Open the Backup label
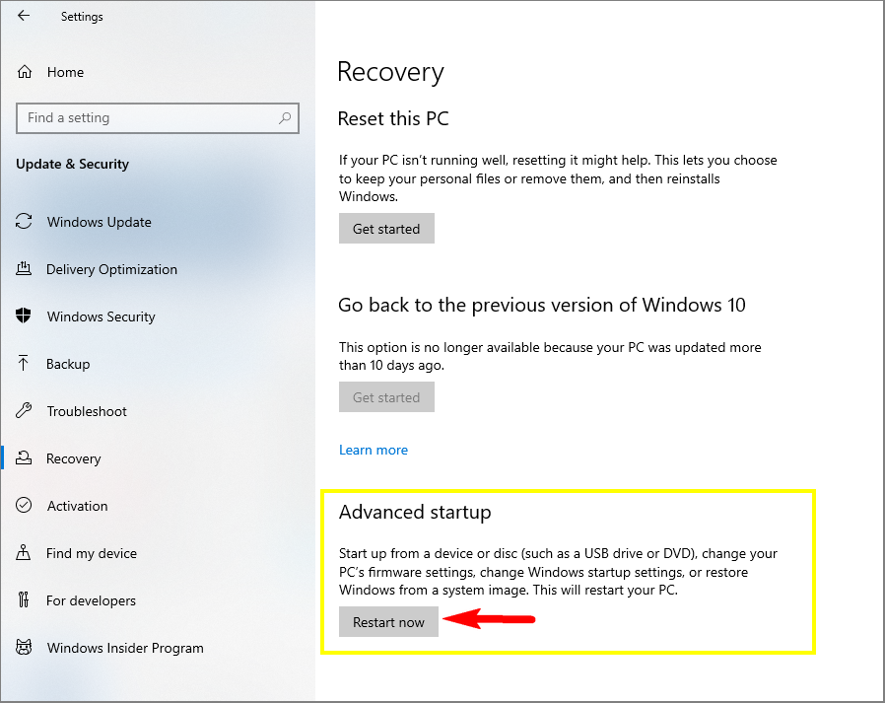The image size is (885, 703). pos(68,364)
